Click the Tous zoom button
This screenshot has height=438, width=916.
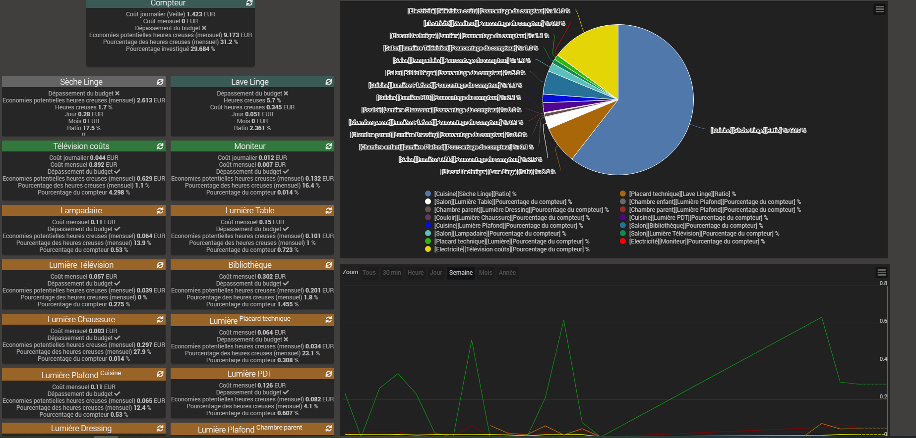click(x=369, y=273)
